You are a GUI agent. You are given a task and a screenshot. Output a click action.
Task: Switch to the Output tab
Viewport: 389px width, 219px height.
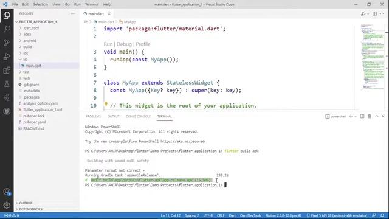[x=114, y=116]
